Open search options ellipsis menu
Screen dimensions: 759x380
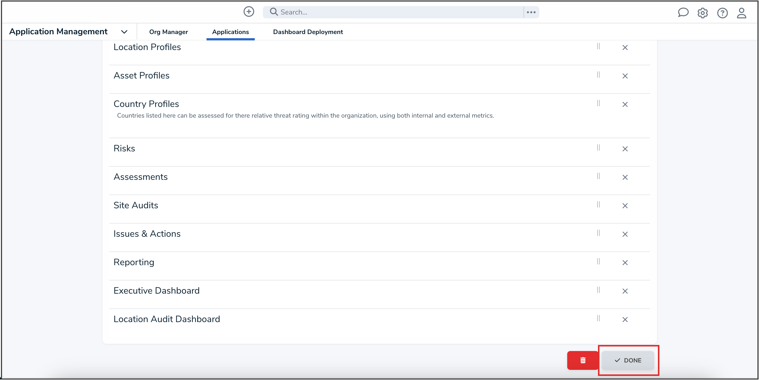[531, 12]
